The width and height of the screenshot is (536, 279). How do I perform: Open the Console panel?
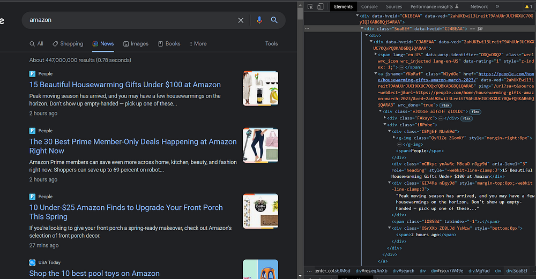pyautogui.click(x=369, y=6)
